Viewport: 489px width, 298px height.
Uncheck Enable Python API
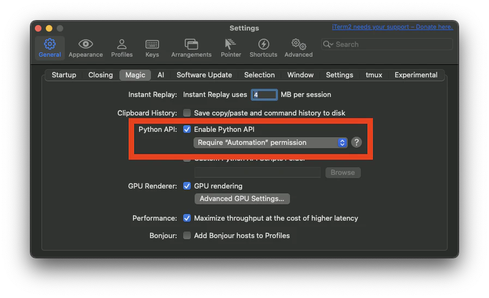pyautogui.click(x=187, y=129)
